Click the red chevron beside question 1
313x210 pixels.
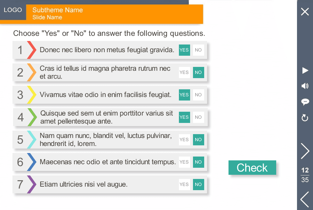tap(32, 50)
